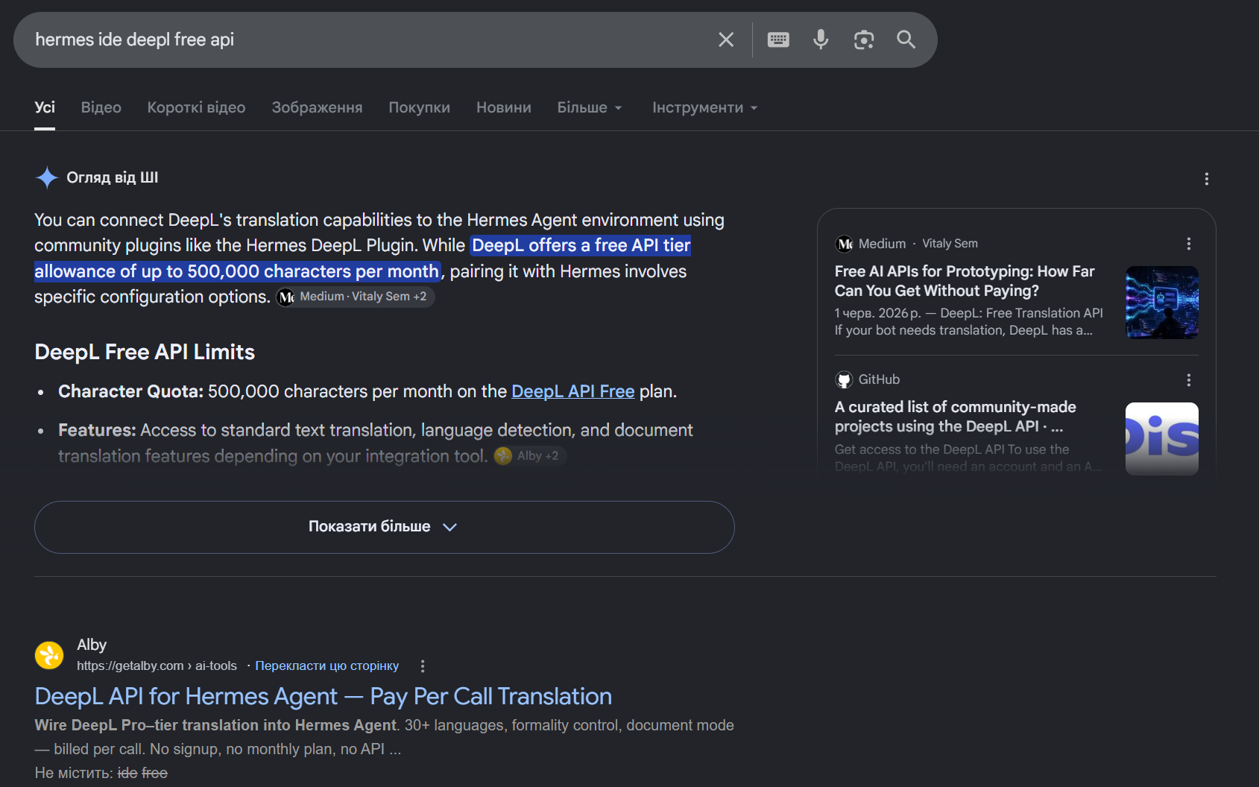Open the 'Інструменти' dropdown
The width and height of the screenshot is (1259, 787).
coord(705,107)
